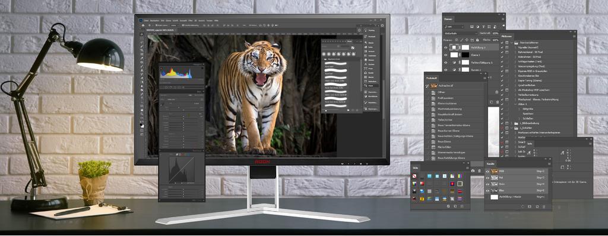Click the pixel layer filter icon in Ebenen
This screenshot has width=608, height=236.
[472, 27]
